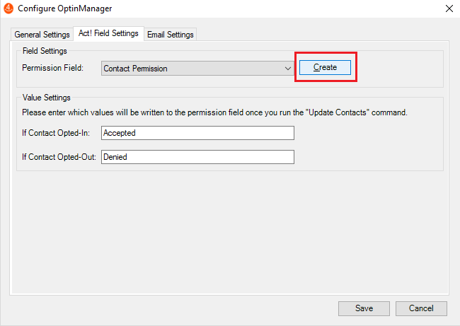The width and height of the screenshot is (460, 326).
Task: Click the Create button
Action: 325,67
